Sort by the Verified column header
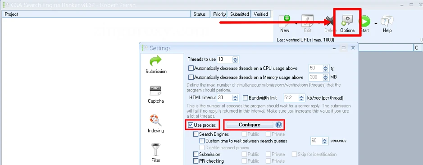Viewport: 423px width, 165px height. click(x=260, y=14)
